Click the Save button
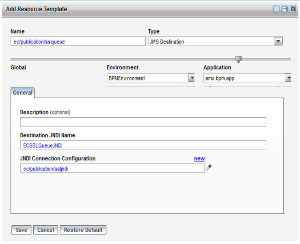The height and width of the screenshot is (244, 300). coord(22,230)
